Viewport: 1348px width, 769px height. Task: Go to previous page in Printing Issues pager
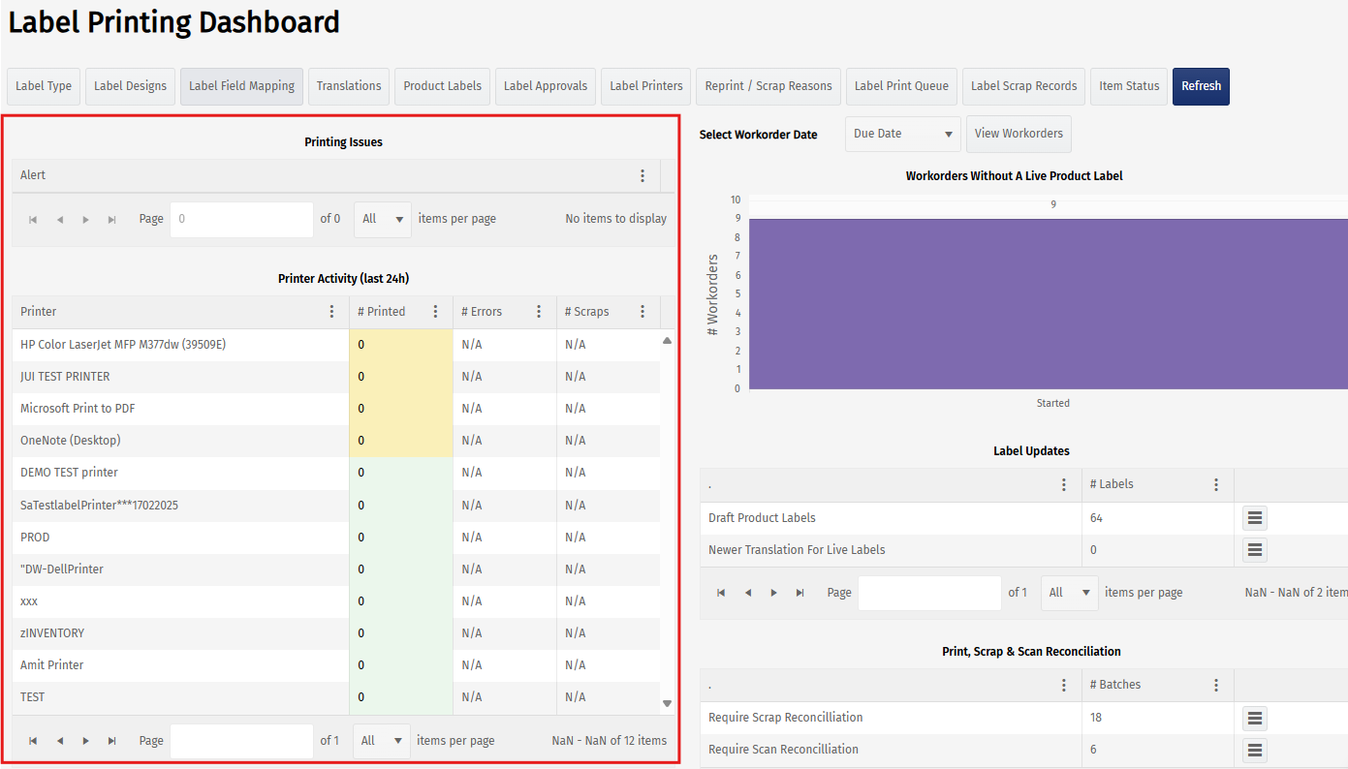coord(60,220)
